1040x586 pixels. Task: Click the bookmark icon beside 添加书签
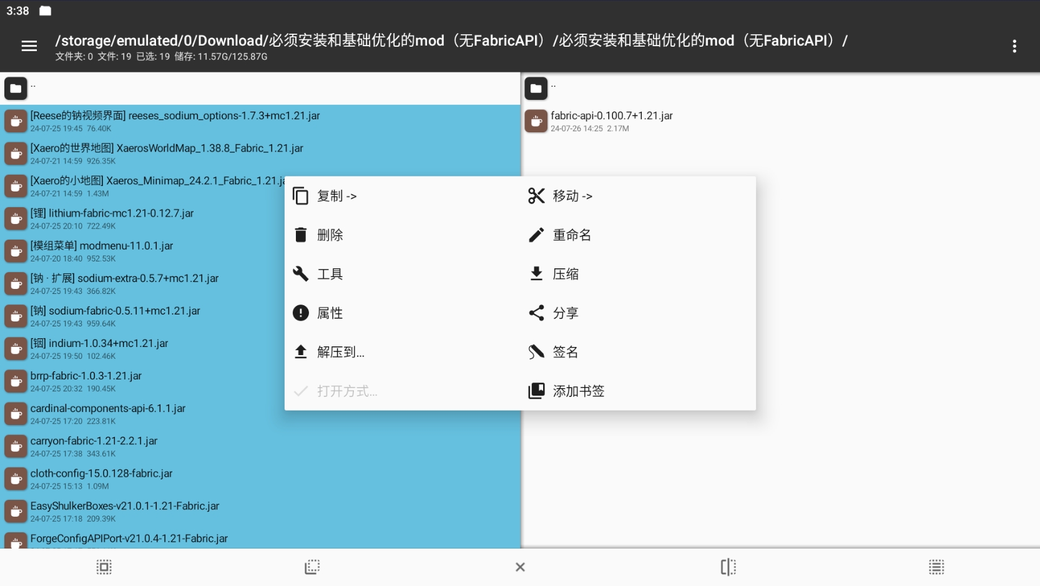[536, 391]
